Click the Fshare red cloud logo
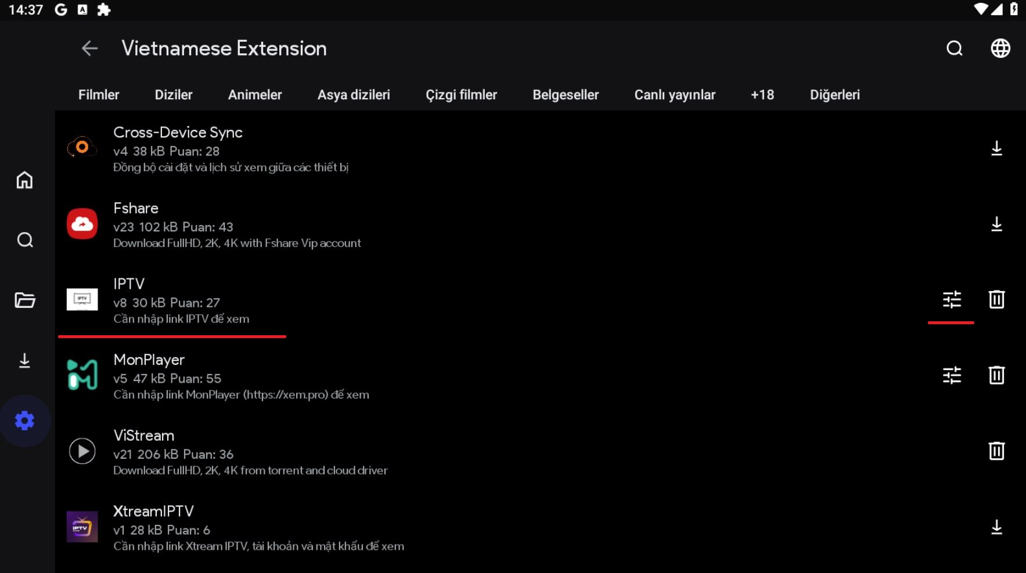This screenshot has height=573, width=1026. (82, 223)
